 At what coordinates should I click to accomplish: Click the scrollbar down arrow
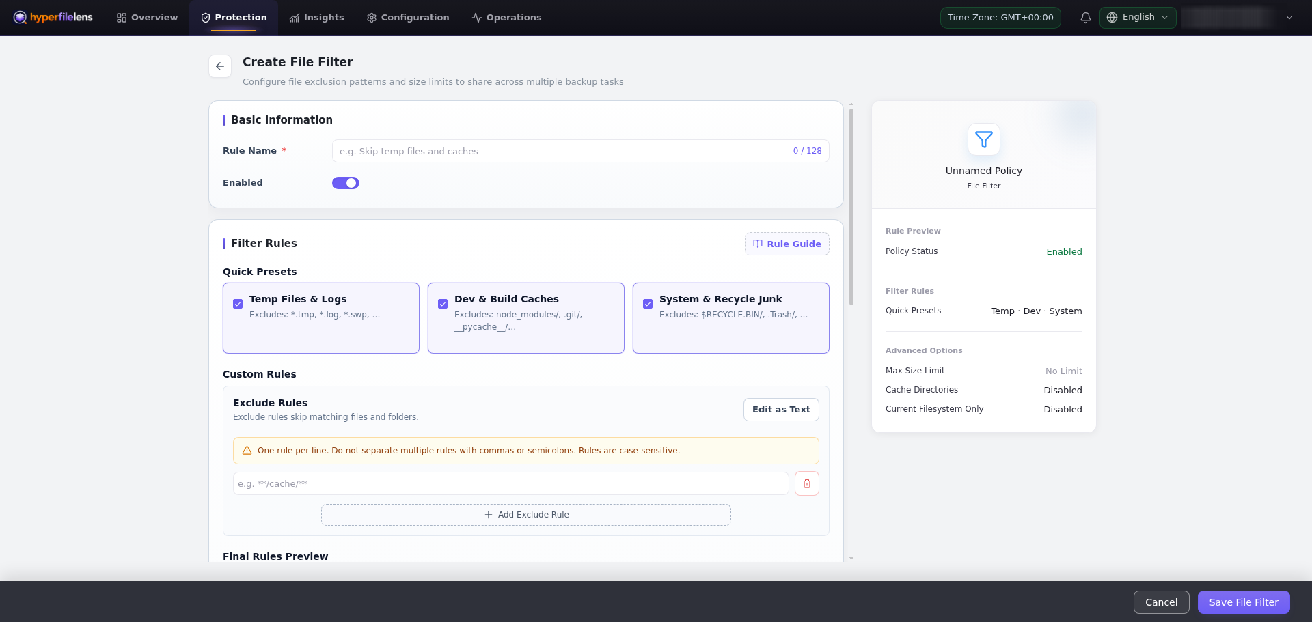click(851, 558)
